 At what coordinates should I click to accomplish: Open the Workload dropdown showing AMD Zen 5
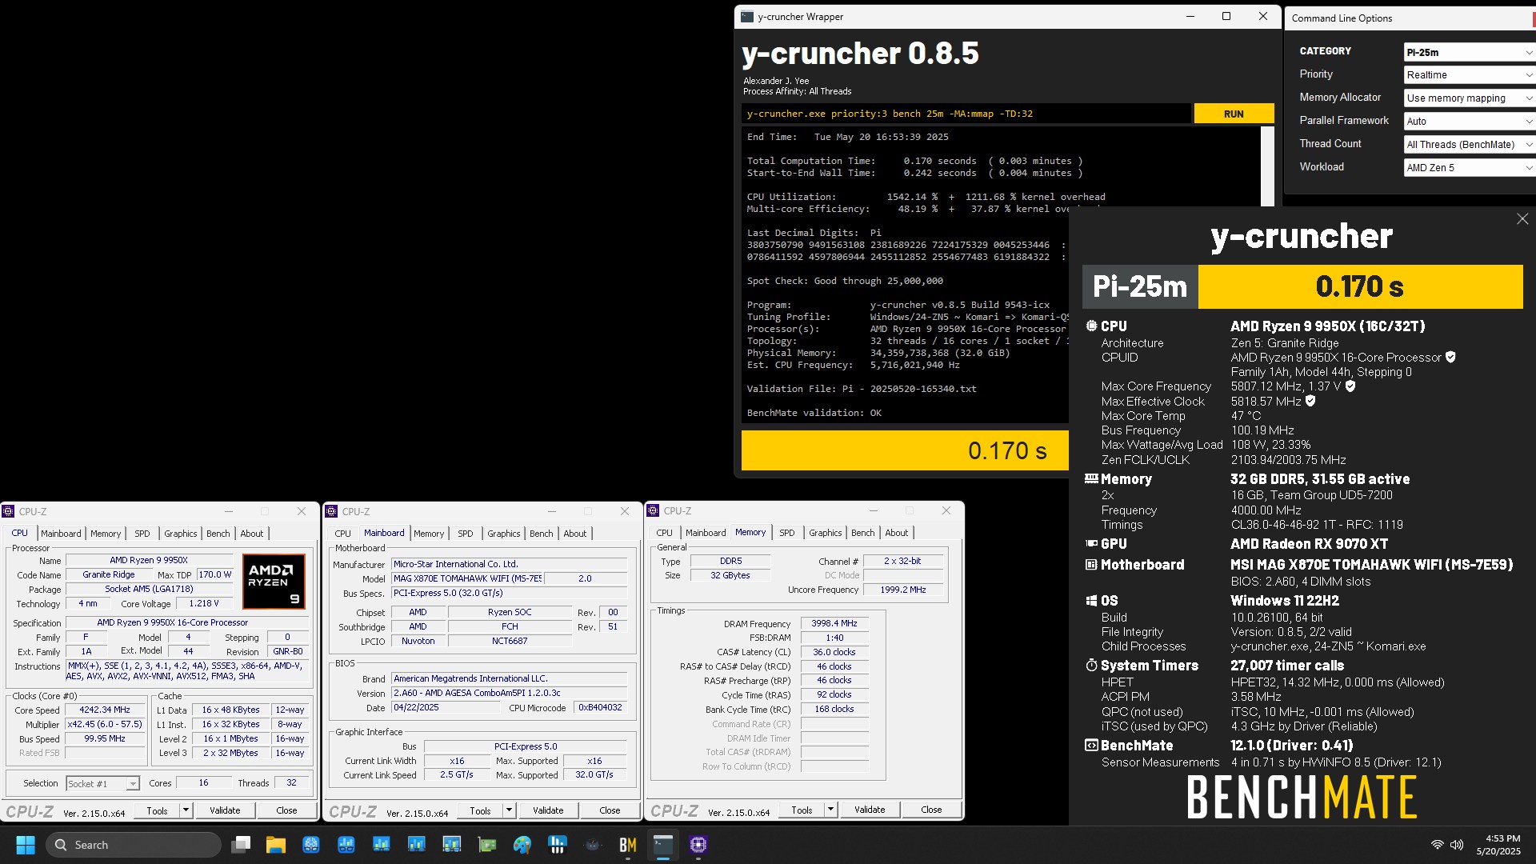(1470, 168)
